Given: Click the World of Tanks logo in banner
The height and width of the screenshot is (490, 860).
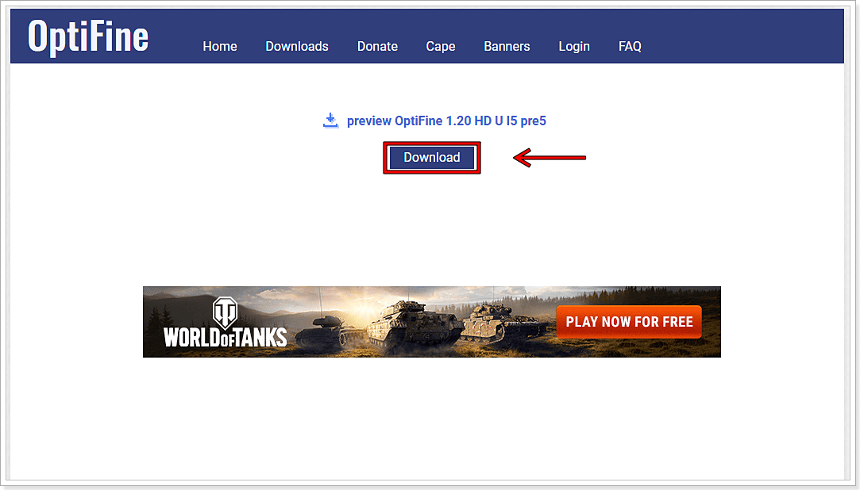Looking at the screenshot, I should pos(226,323).
